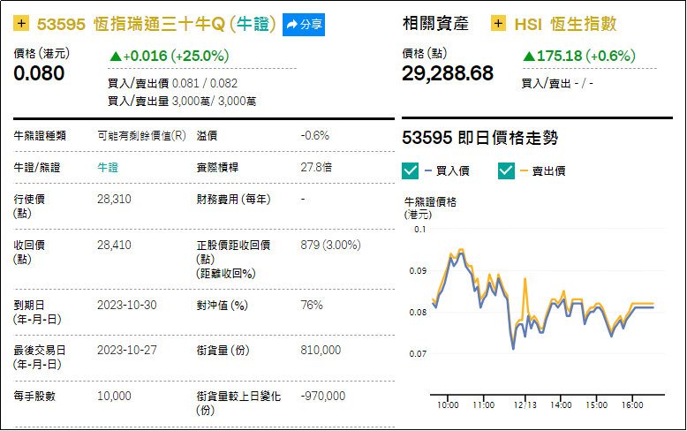Uncheck the 買入價 checkbox
Screen dimensions: 687x431
(x=410, y=170)
